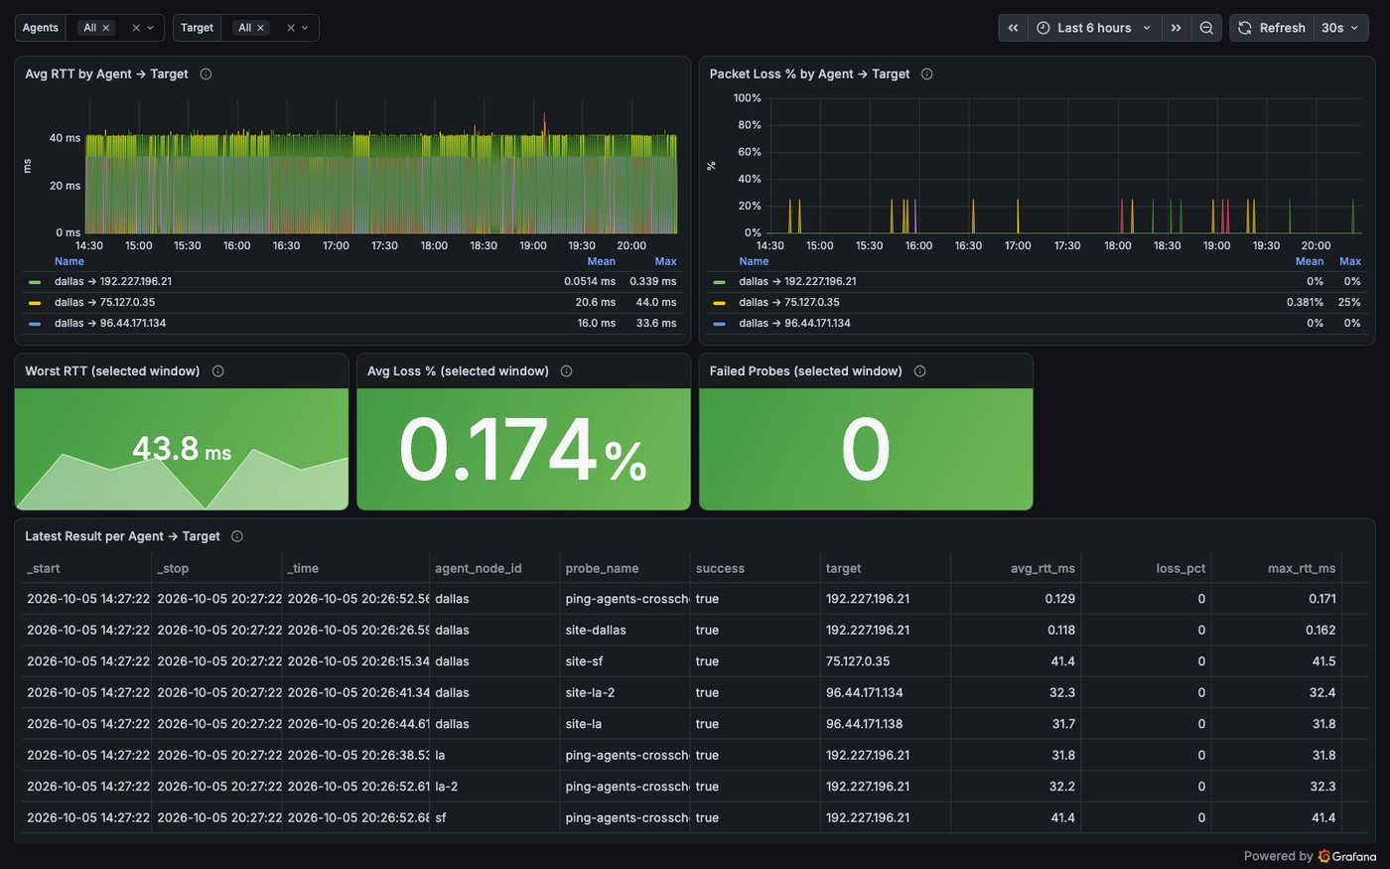Show info for Failed Probes panel
Image resolution: width=1390 pixels, height=869 pixels.
click(x=919, y=371)
